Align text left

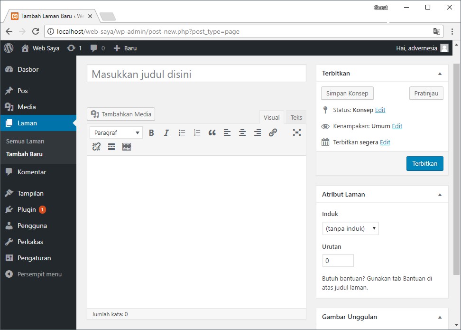(227, 133)
